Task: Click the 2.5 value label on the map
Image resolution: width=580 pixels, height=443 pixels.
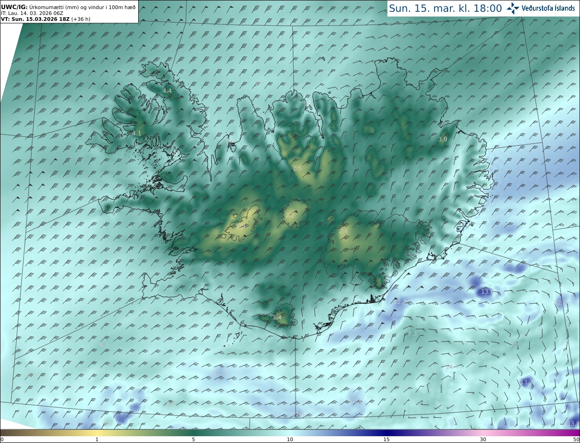Action: (x=297, y=168)
